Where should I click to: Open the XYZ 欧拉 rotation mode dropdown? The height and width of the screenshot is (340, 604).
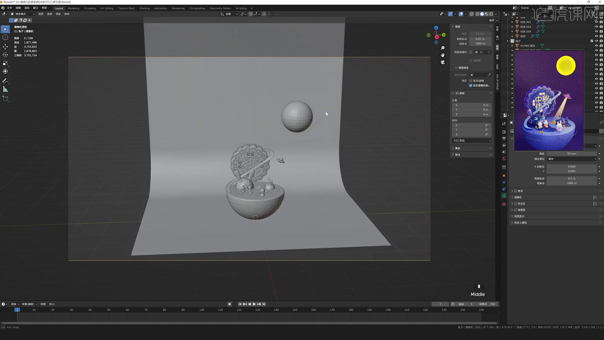472,141
